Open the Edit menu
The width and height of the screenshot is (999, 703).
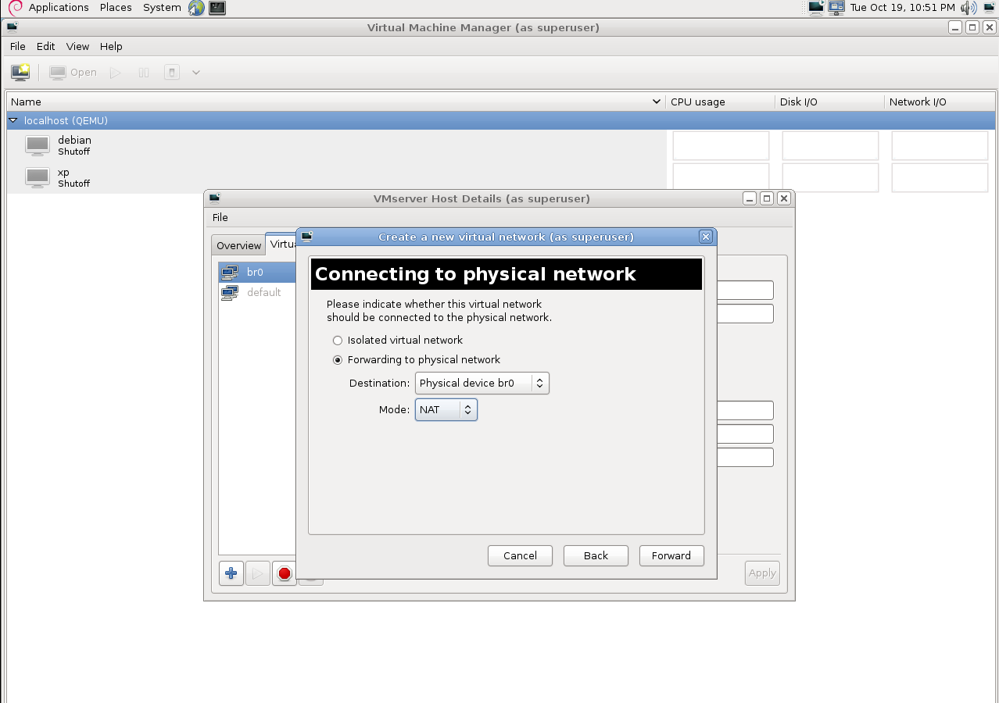(x=46, y=46)
